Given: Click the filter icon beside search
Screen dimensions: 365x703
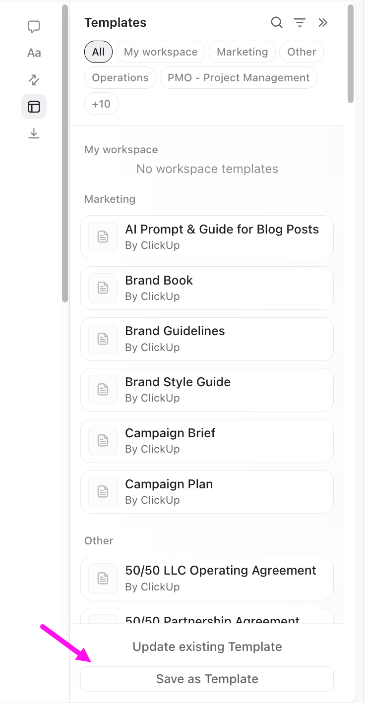Looking at the screenshot, I should coord(300,22).
